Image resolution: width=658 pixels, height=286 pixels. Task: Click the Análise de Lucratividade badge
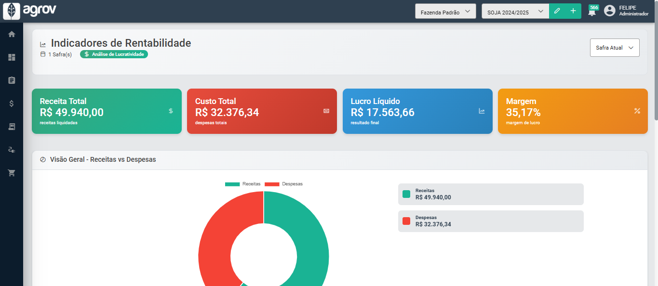pyautogui.click(x=114, y=54)
